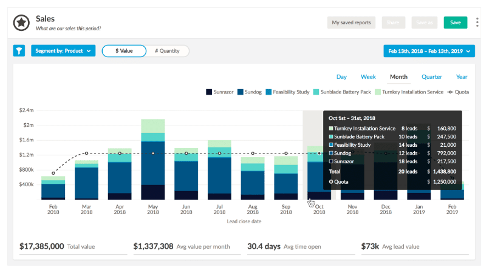Open the date range dropdown

tap(429, 51)
